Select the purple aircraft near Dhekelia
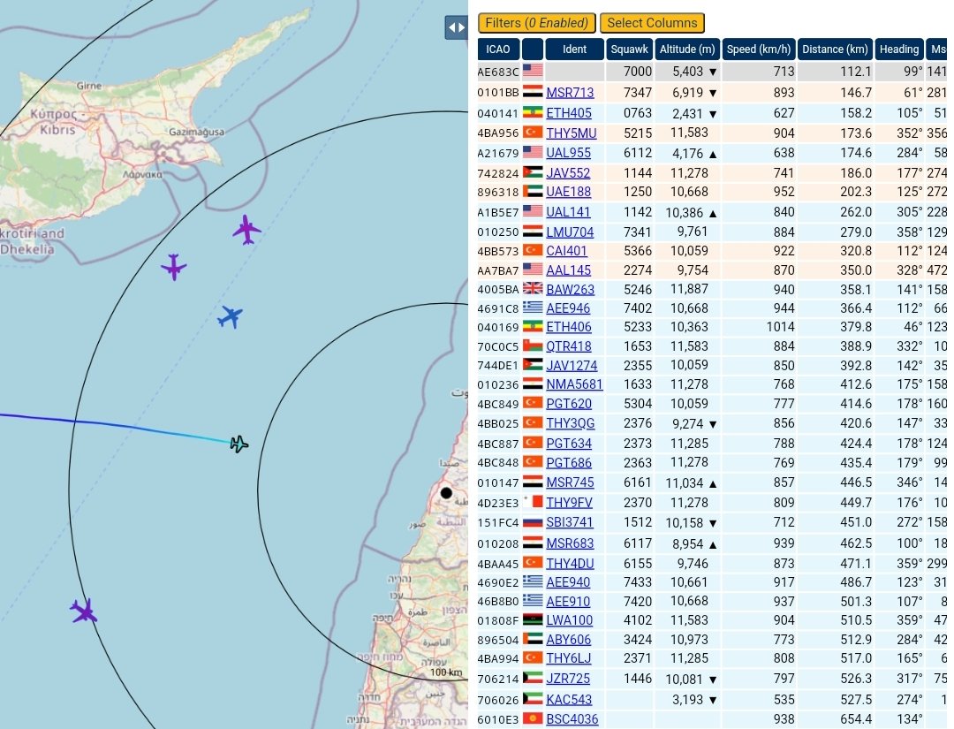The image size is (954, 729). pos(173,267)
